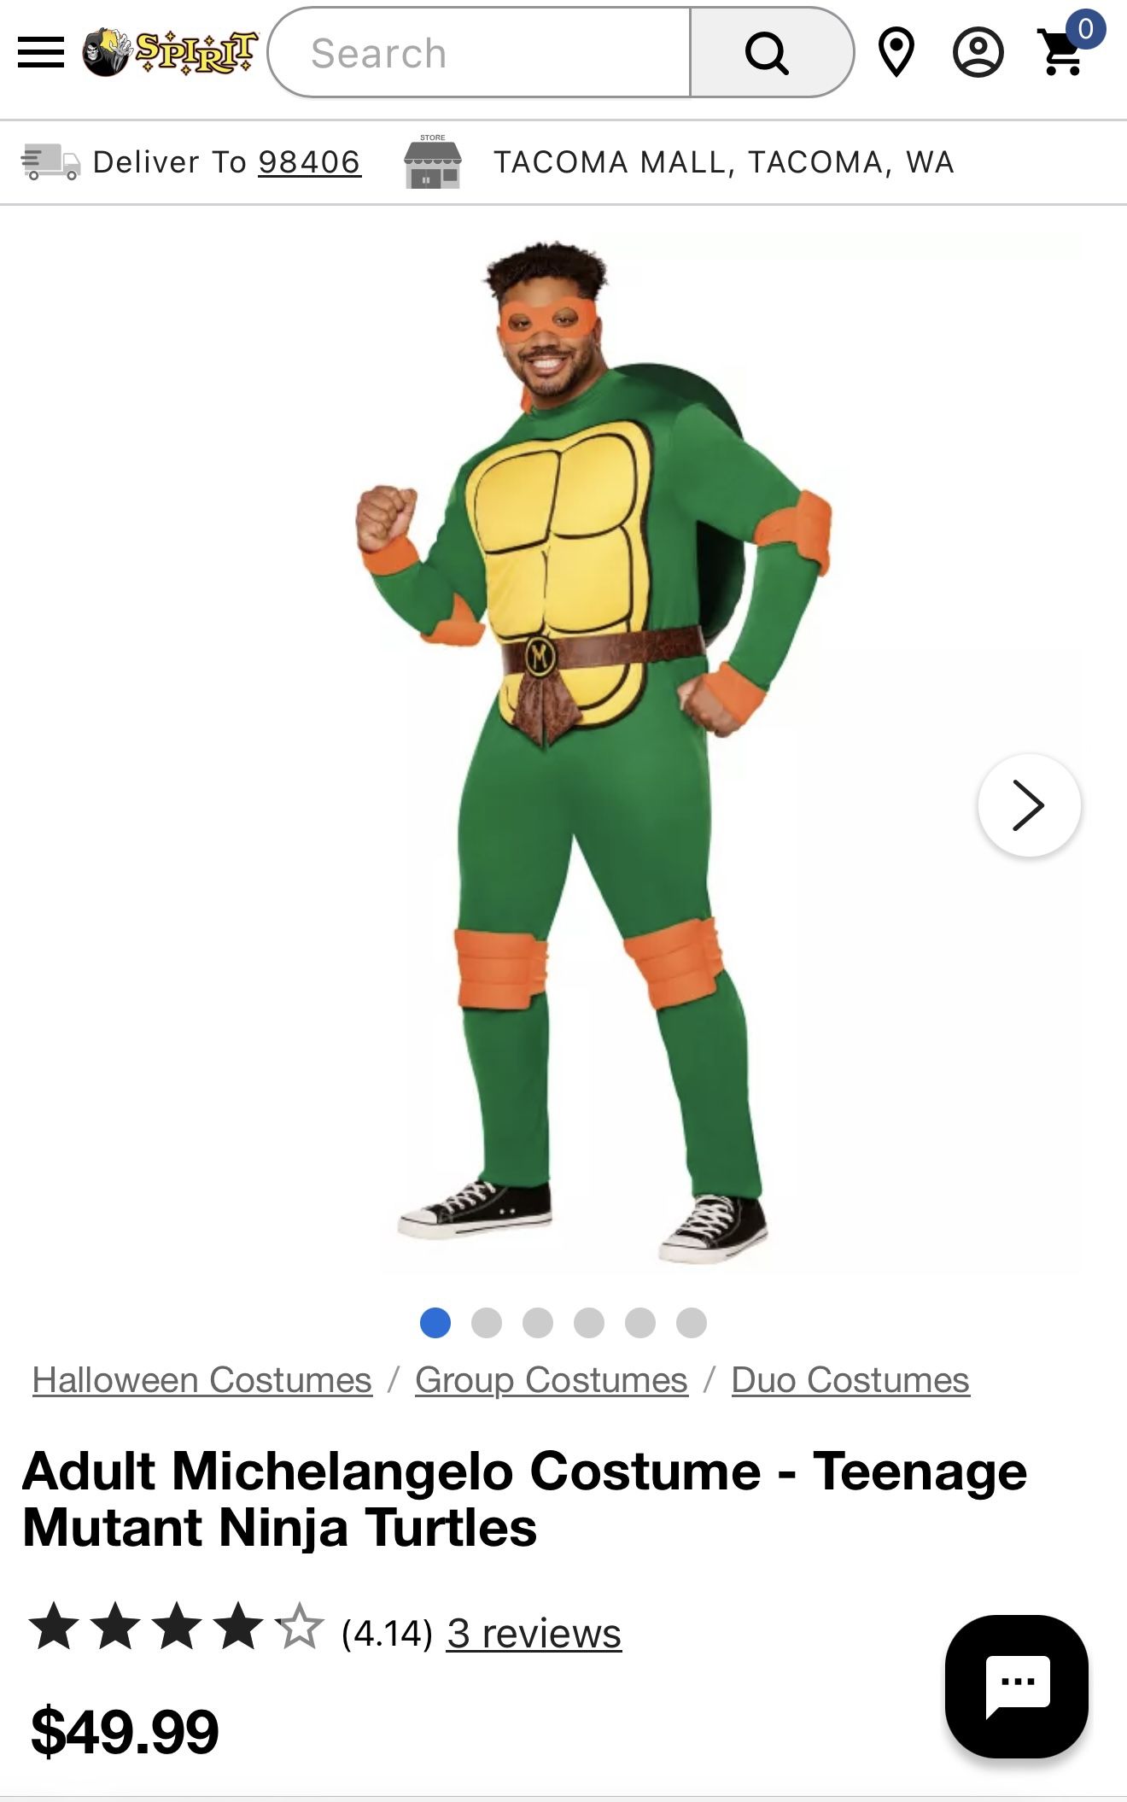
Task: Open Duo Costumes breadcrumb link
Action: point(850,1380)
